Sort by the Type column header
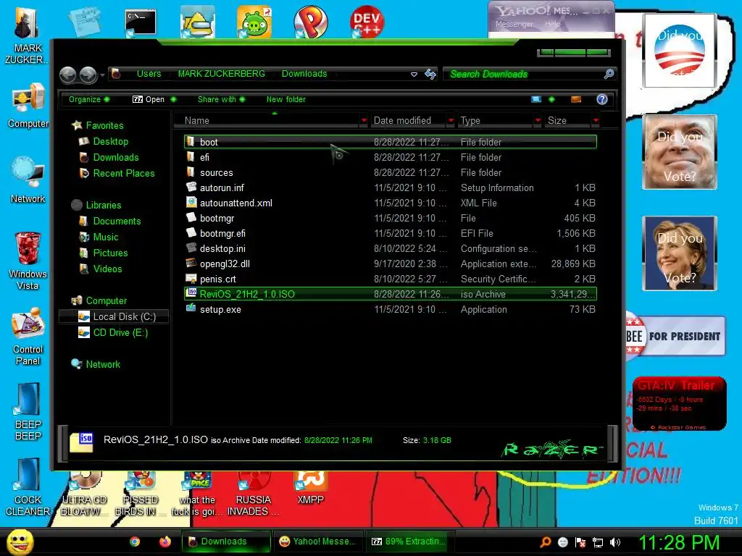This screenshot has height=556, width=742. 496,121
